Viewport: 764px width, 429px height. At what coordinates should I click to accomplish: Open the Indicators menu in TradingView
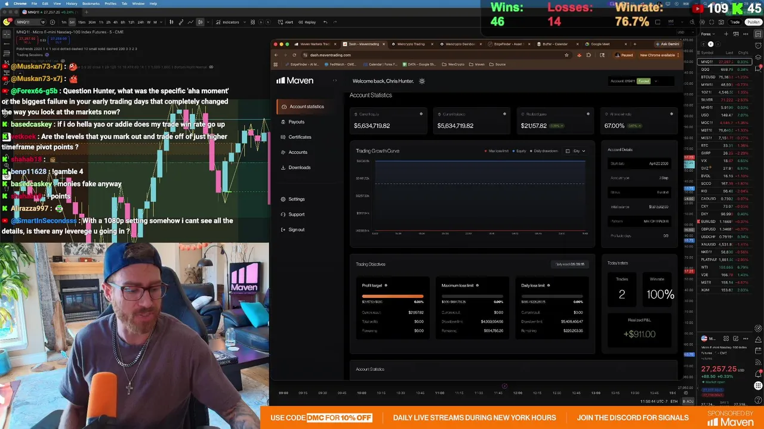pyautogui.click(x=227, y=22)
